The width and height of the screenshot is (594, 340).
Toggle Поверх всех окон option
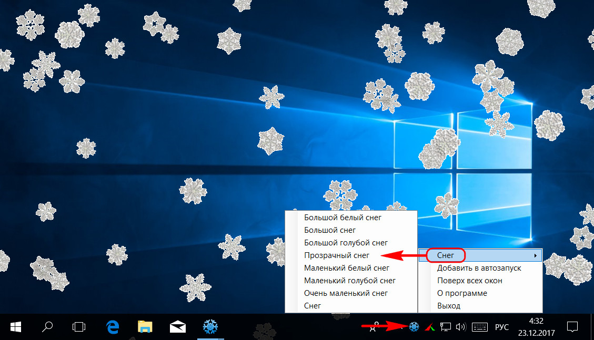click(469, 281)
